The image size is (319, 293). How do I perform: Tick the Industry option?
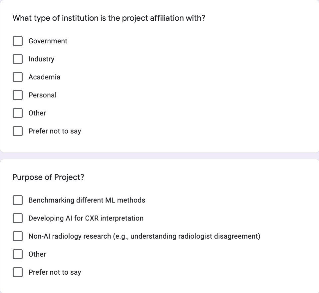click(x=18, y=59)
